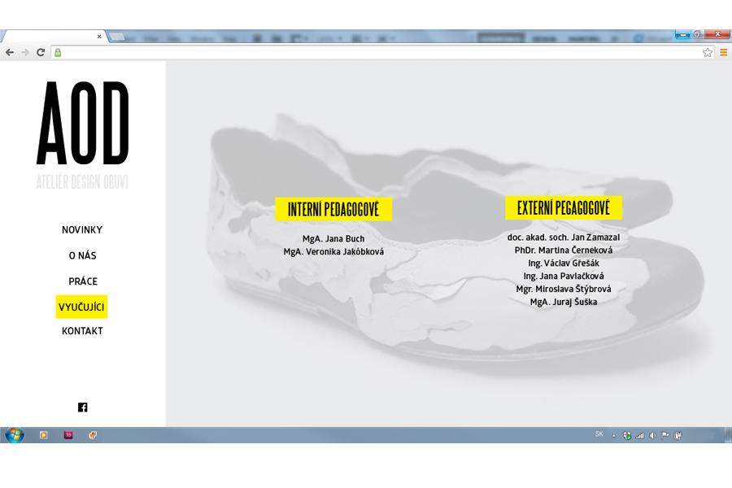Screen dimensions: 732x488
Task: Open the Facebook icon link in sidebar
Action: point(82,407)
